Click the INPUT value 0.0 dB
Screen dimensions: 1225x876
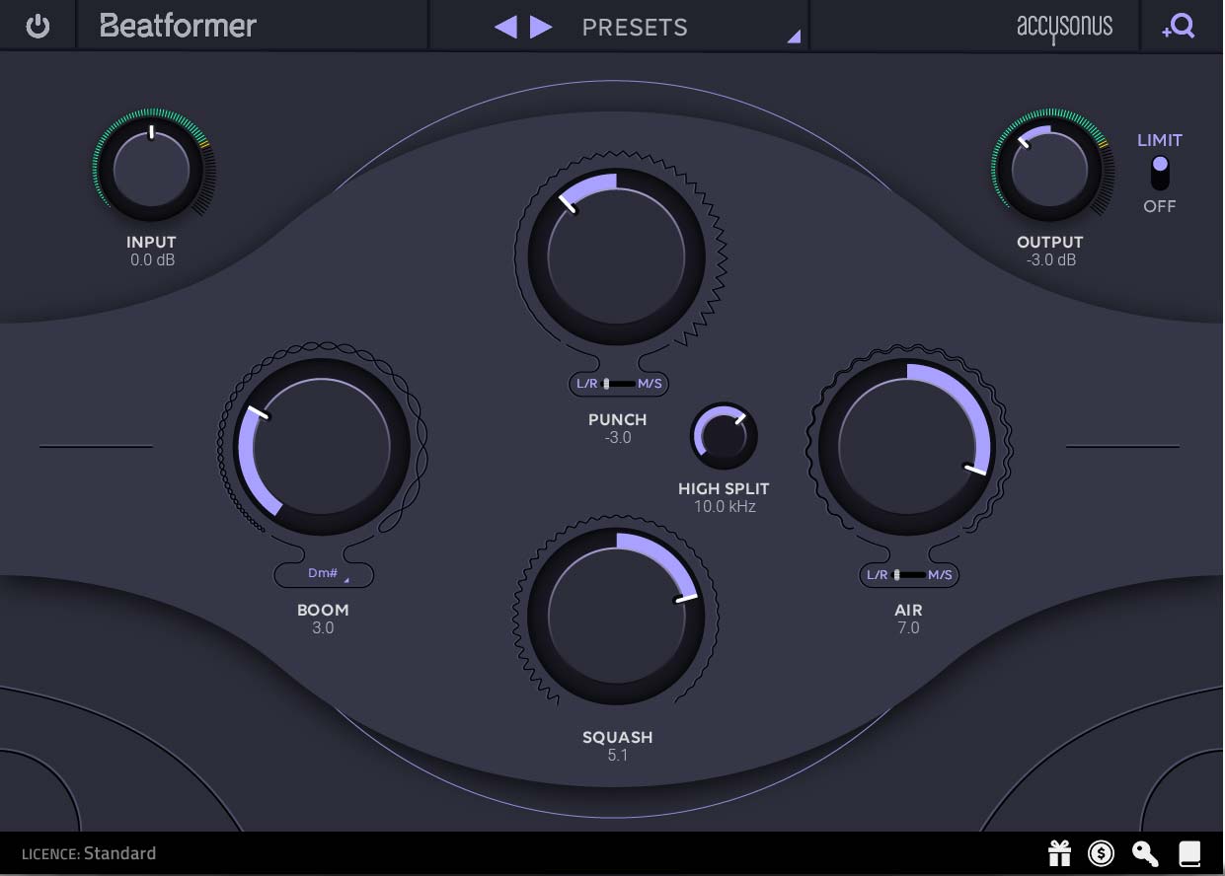[152, 260]
